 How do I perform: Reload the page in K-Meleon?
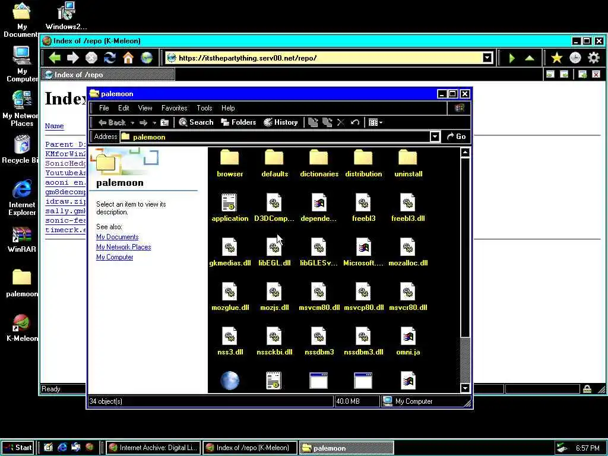[x=110, y=58]
